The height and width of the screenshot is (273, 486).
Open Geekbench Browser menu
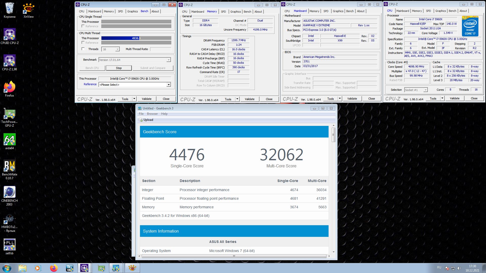tap(152, 114)
